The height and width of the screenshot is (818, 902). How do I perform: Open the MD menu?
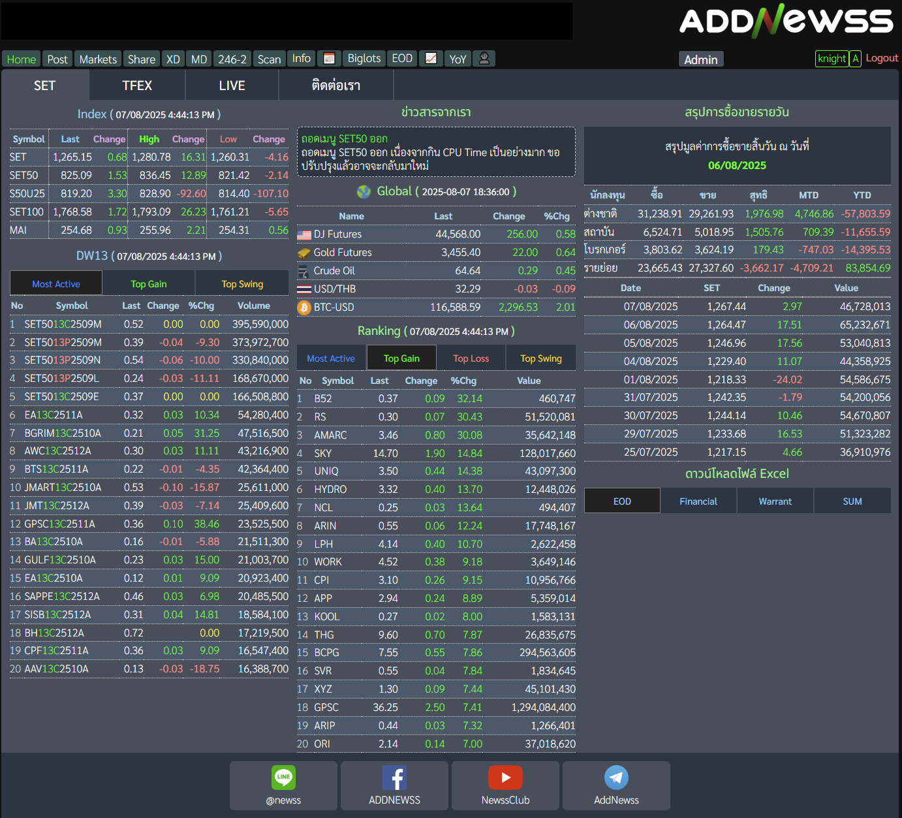coord(199,59)
